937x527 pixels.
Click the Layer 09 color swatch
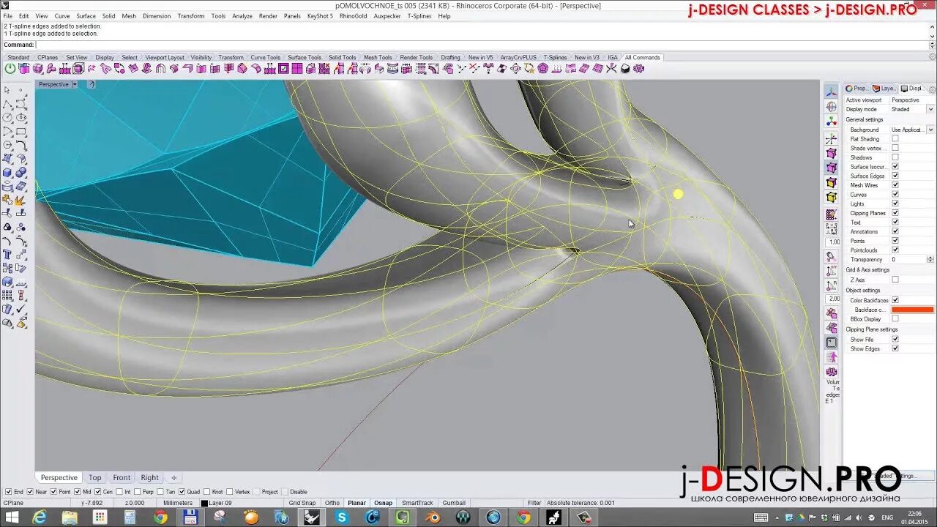[x=204, y=503]
